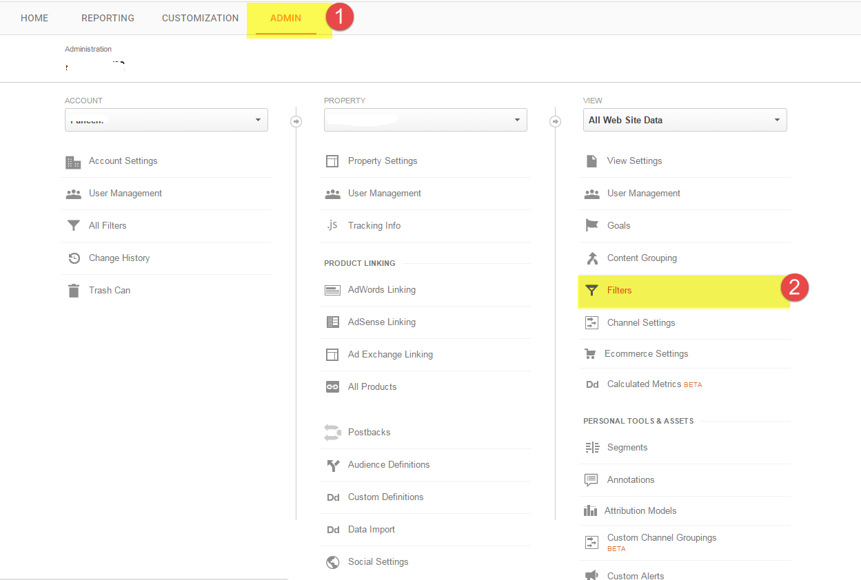This screenshot has width=861, height=580.
Task: Click the View Settings document icon
Action: coord(591,161)
